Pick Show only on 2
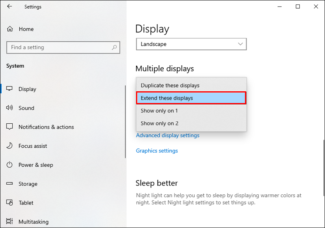325x228 pixels. pos(191,123)
